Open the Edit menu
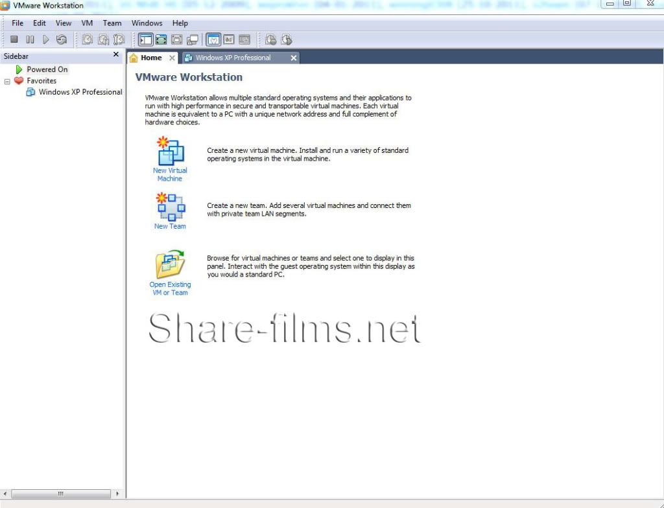 click(x=40, y=23)
